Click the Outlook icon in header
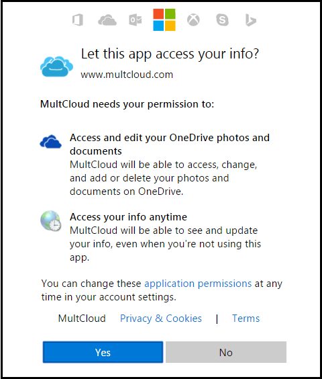322x379 pixels. (x=136, y=19)
